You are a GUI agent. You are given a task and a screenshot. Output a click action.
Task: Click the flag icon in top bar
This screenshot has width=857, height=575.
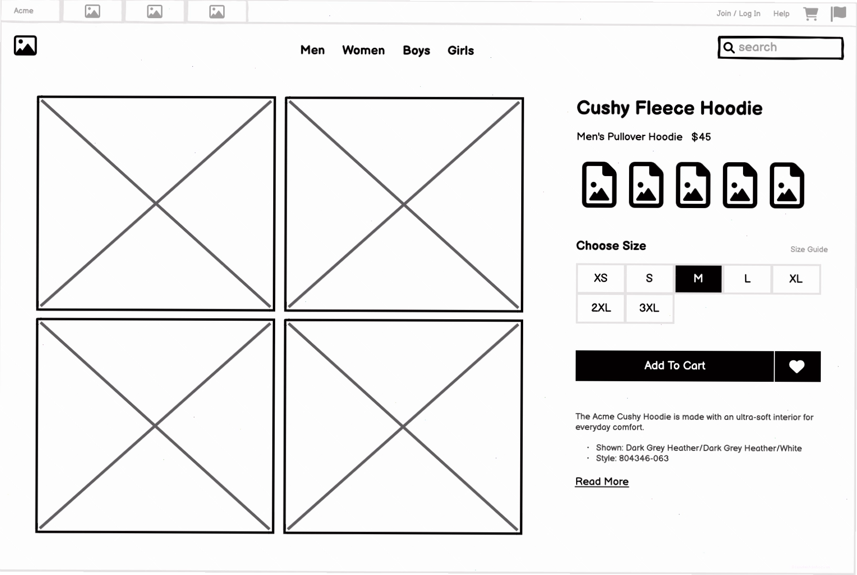click(x=838, y=13)
